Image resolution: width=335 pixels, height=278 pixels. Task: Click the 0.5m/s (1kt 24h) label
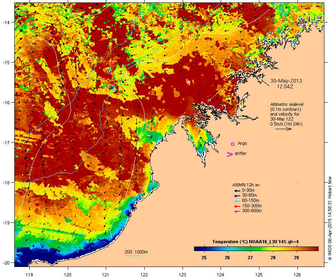coord(286,124)
